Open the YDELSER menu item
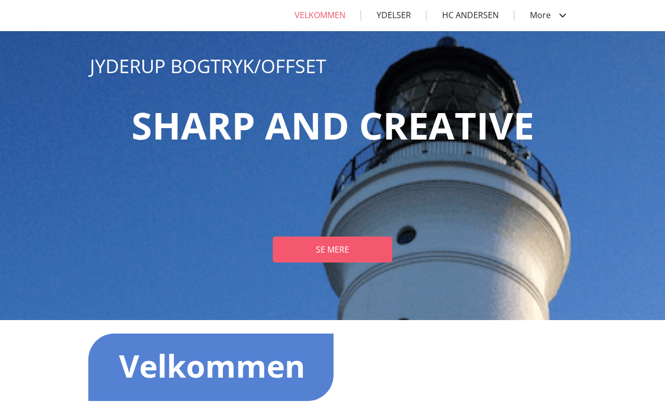Image resolution: width=665 pixels, height=415 pixels. (x=394, y=16)
